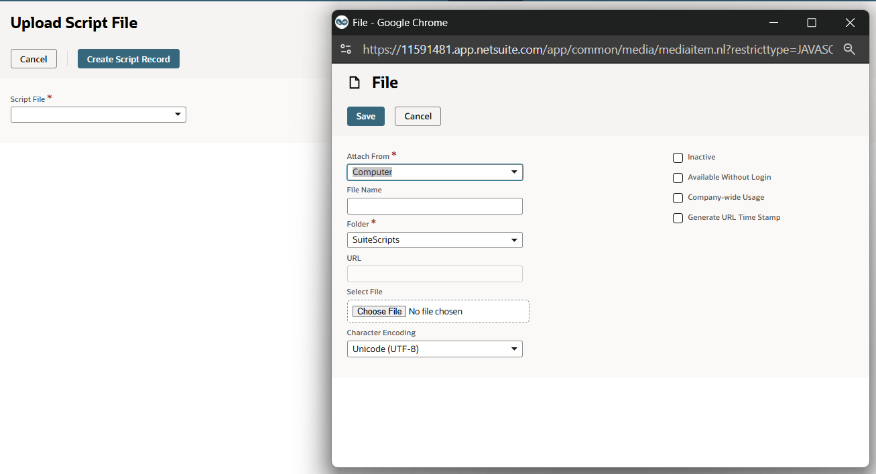Check Available Without Login
The image size is (876, 474).
(x=678, y=178)
